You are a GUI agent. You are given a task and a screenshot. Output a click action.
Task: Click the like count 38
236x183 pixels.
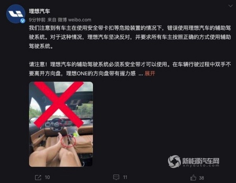[x=201, y=178]
